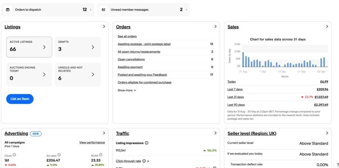Click the All campaigns label
Image resolution: width=339 pixels, height=168 pixels.
pyautogui.click(x=15, y=142)
